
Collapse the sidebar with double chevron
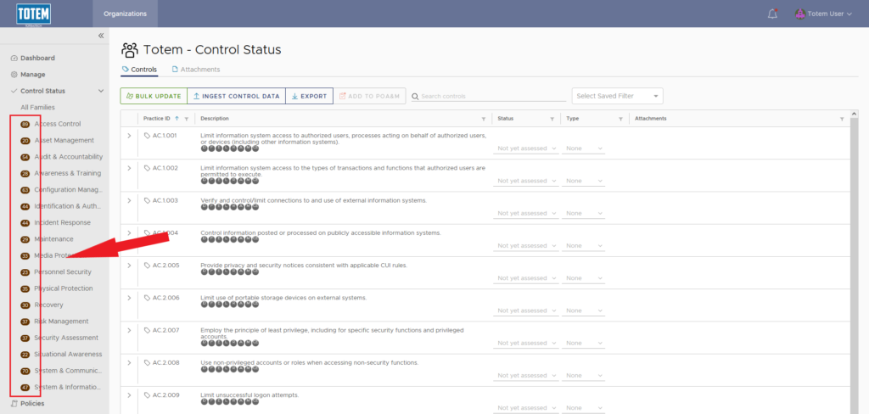[x=101, y=36]
